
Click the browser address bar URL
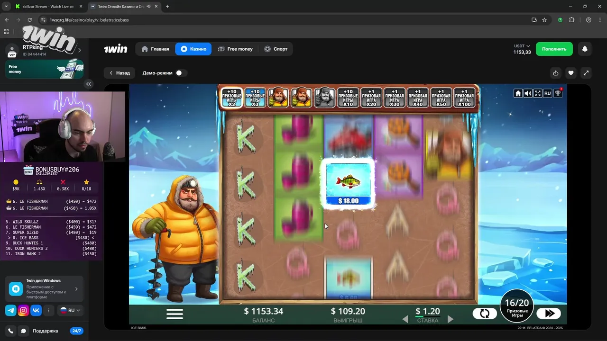point(89,20)
